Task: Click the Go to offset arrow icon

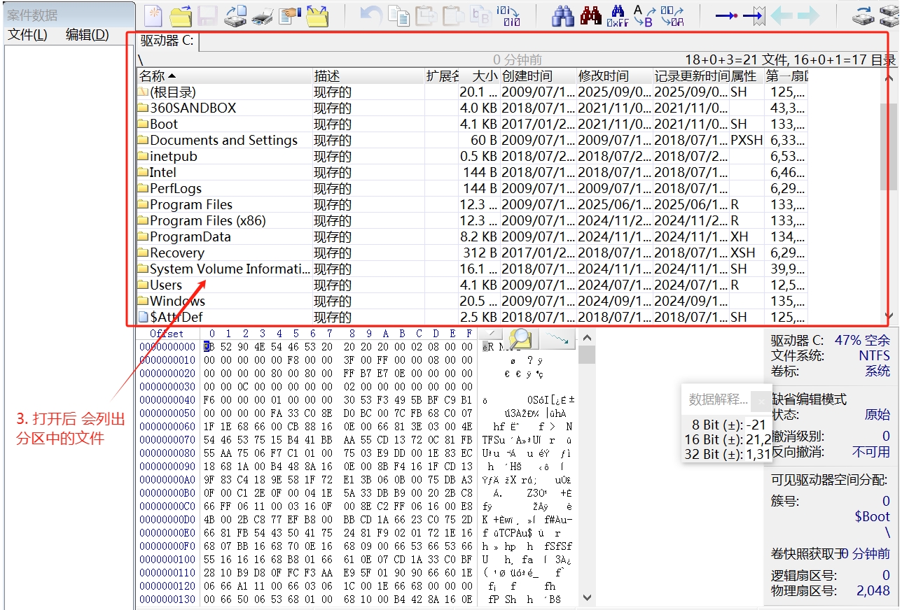Action: coord(726,15)
